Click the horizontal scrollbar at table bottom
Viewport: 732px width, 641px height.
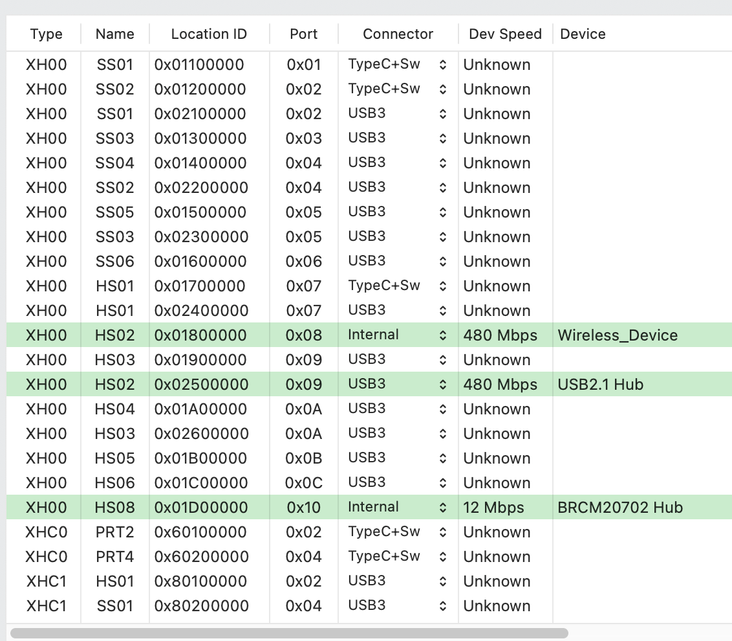click(x=289, y=633)
